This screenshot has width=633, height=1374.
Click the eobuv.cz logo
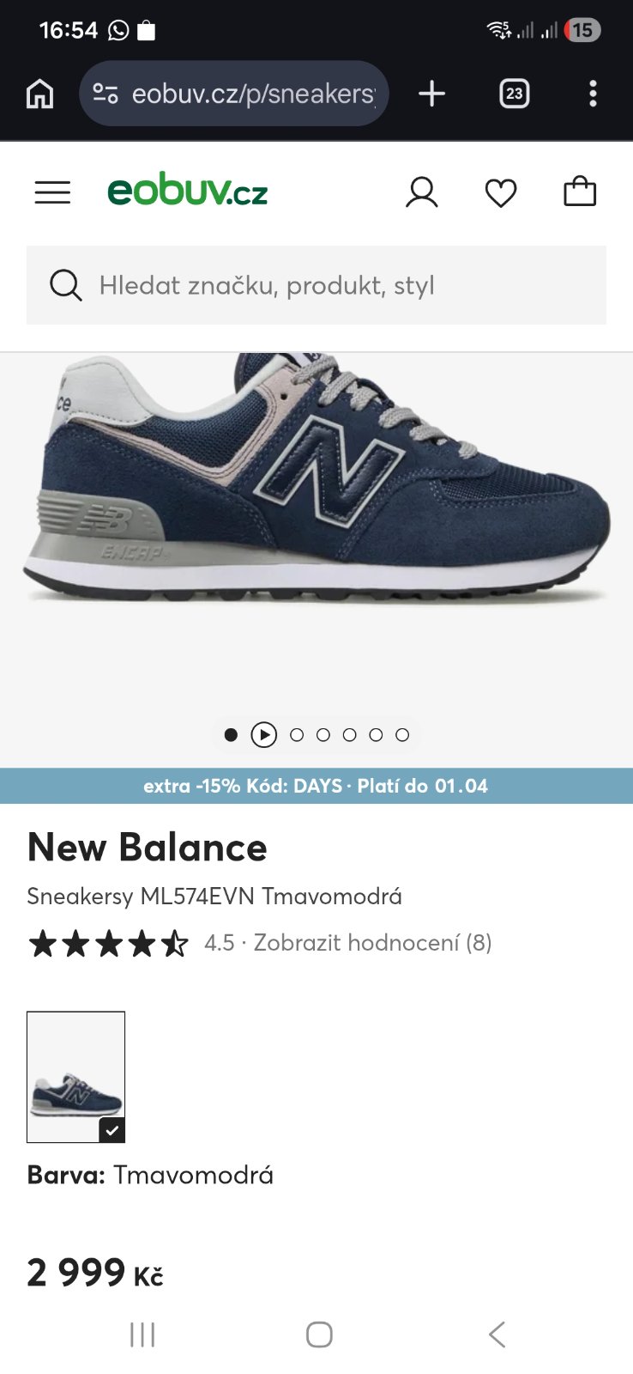tap(188, 191)
